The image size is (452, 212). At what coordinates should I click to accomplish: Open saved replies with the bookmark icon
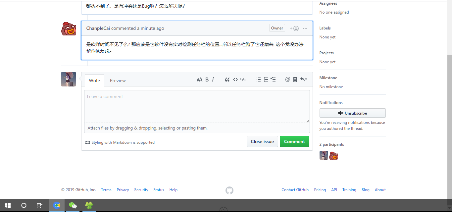click(x=295, y=79)
